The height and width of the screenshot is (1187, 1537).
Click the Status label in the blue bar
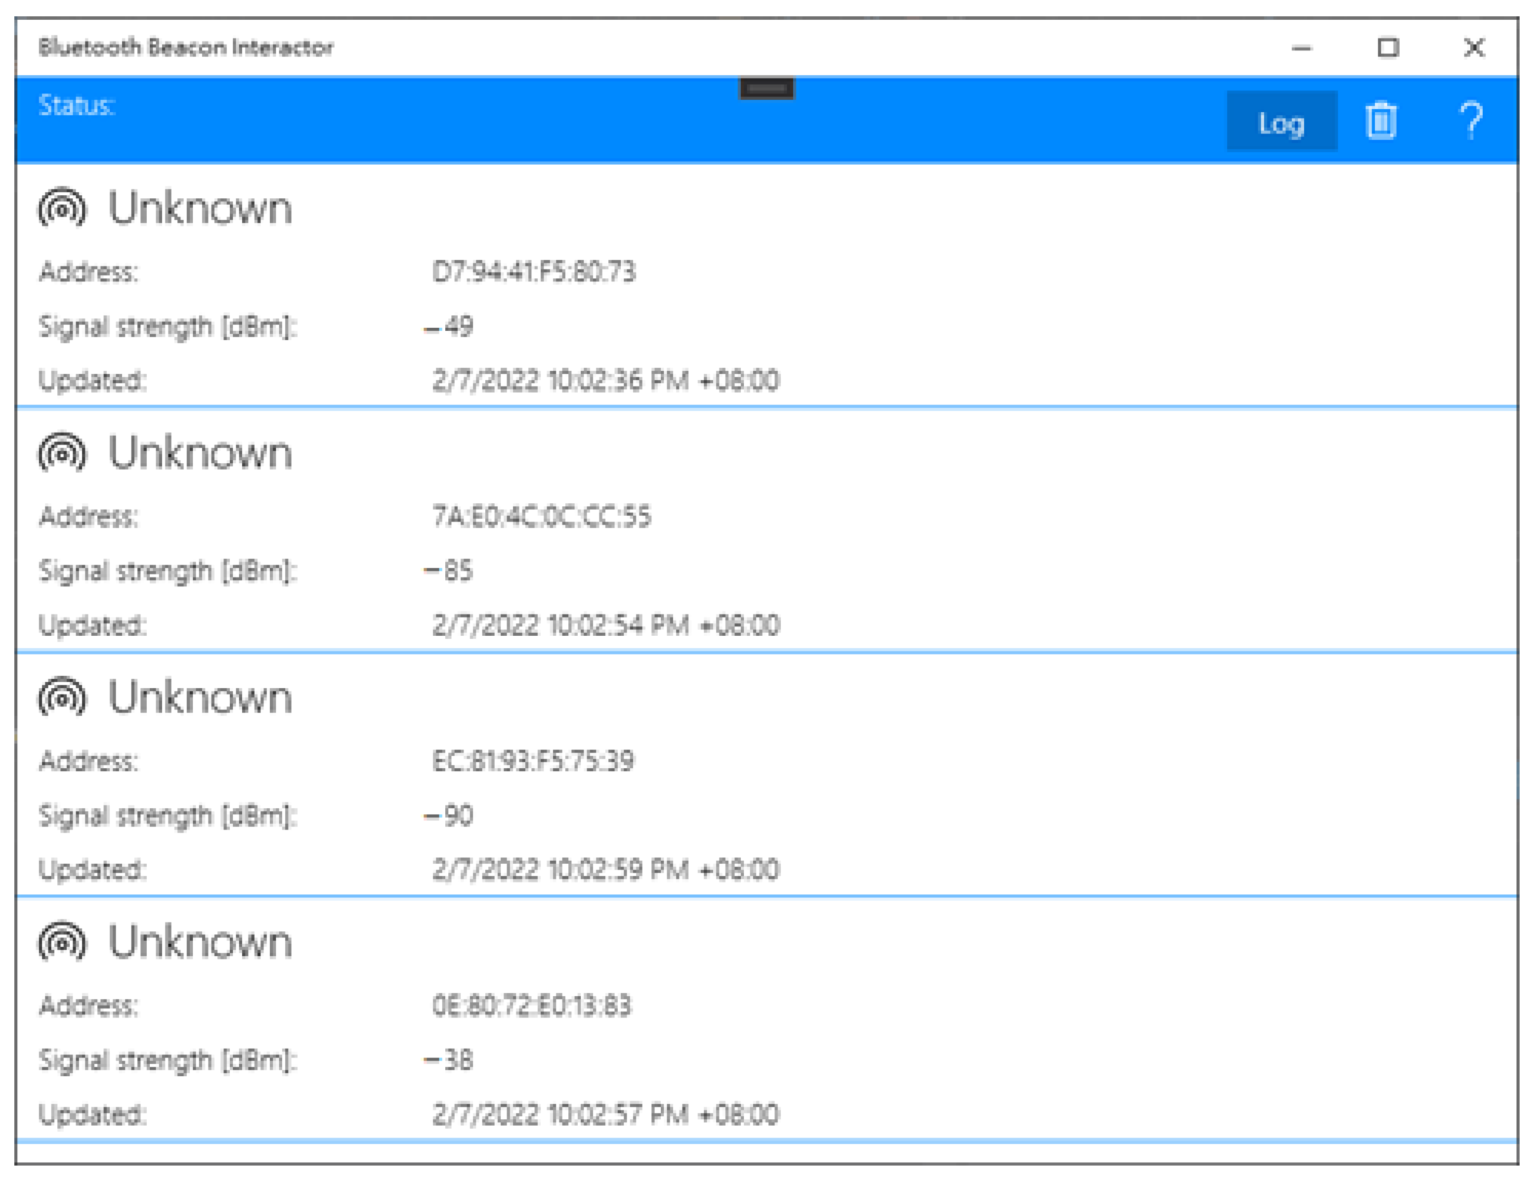coord(76,106)
